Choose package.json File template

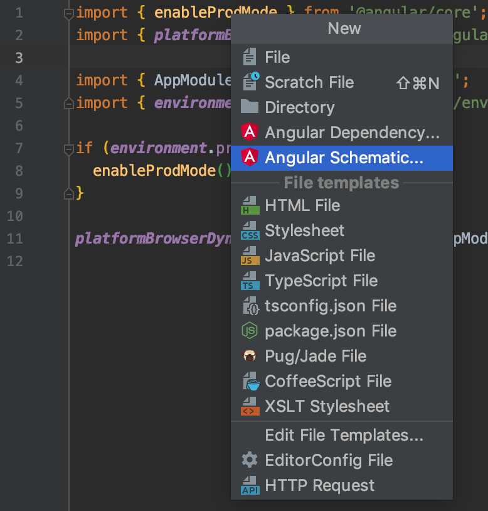click(341, 331)
